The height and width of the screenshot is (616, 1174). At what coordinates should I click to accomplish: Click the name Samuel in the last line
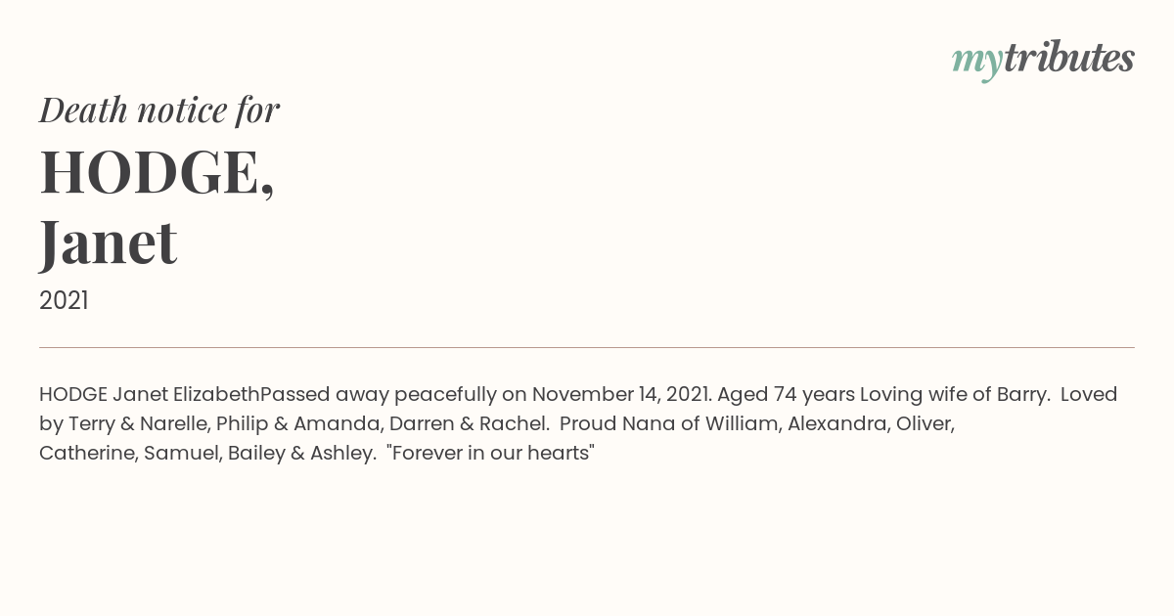(182, 454)
